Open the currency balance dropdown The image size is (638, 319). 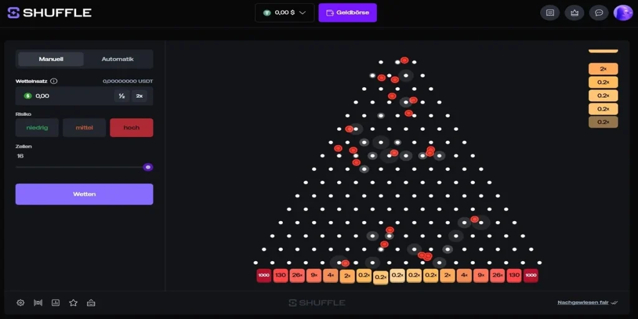tap(284, 12)
